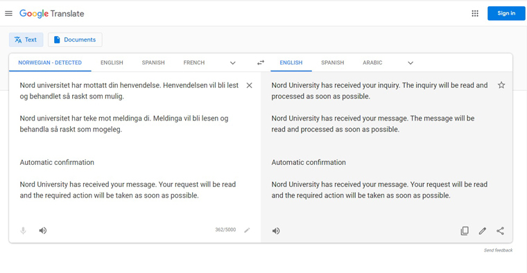Open the Google apps grid

point(475,13)
